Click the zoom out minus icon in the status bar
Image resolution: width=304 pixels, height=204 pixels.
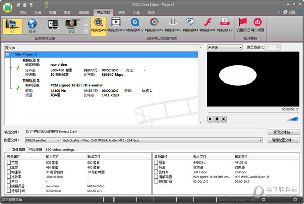coord(263,200)
